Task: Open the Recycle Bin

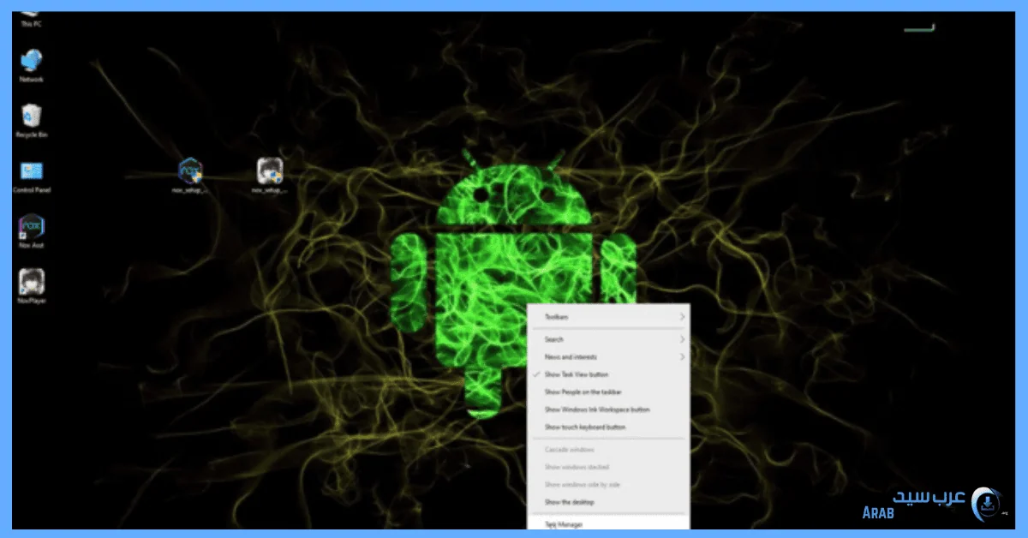Action: [x=32, y=117]
